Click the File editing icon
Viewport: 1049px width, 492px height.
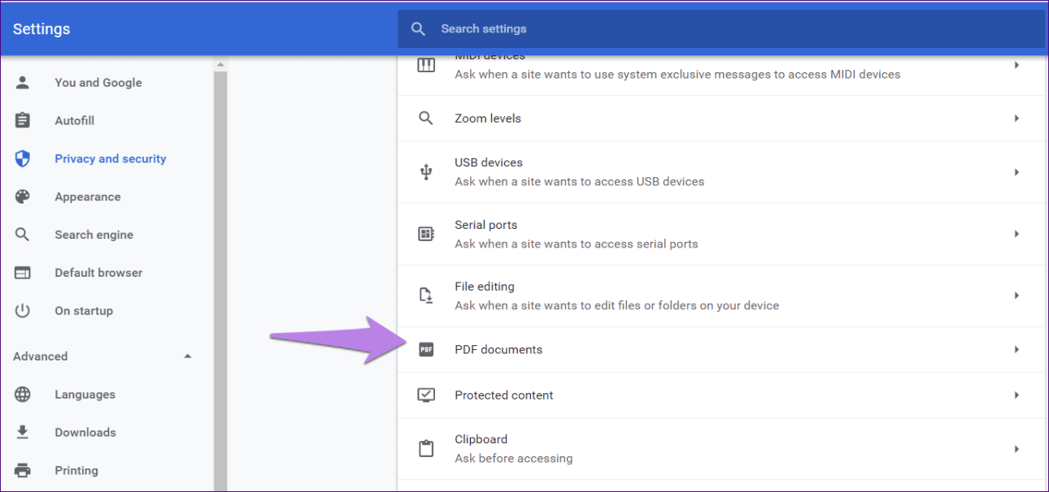pyautogui.click(x=426, y=296)
